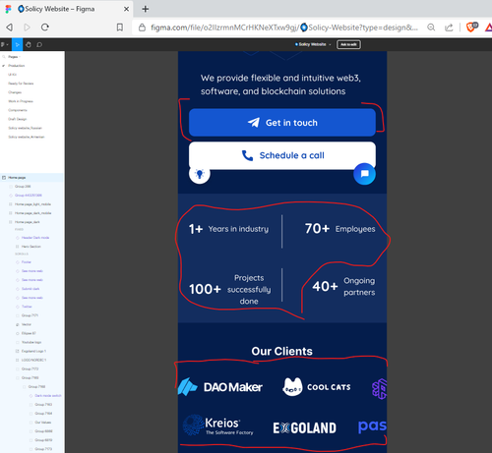Click the share icon in address bar

[x=449, y=28]
